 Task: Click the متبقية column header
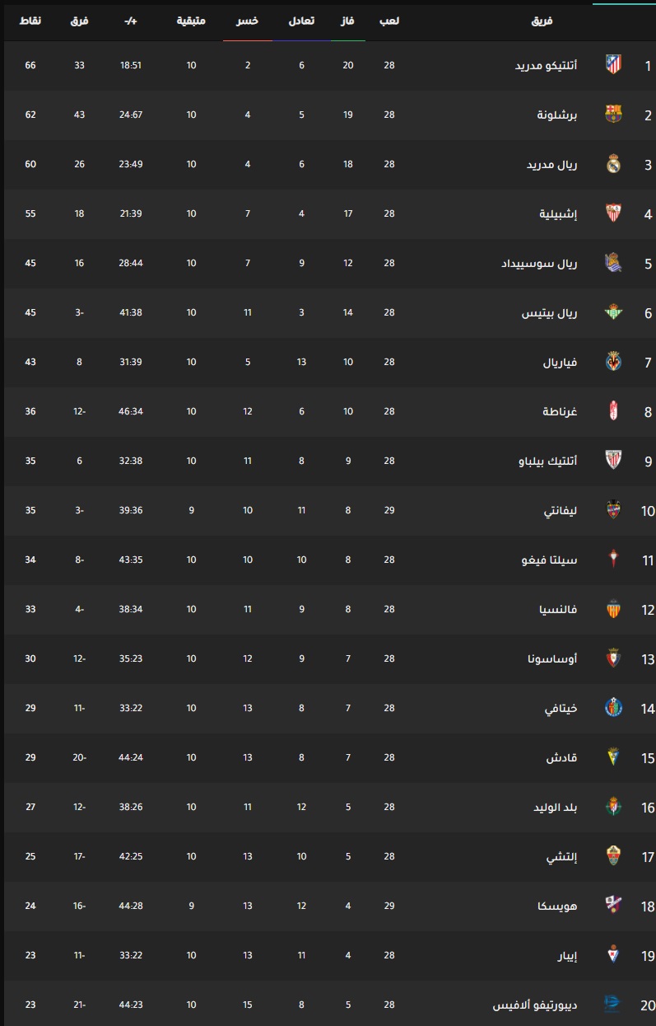click(191, 20)
